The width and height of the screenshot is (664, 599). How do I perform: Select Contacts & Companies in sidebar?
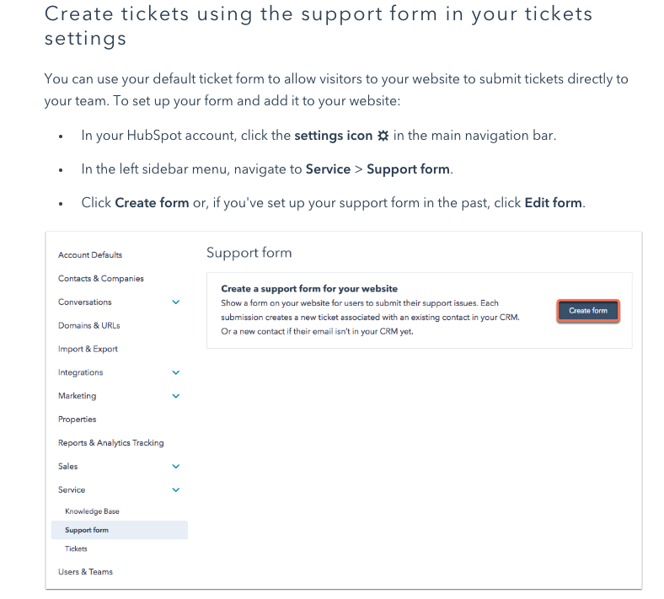click(x=100, y=278)
